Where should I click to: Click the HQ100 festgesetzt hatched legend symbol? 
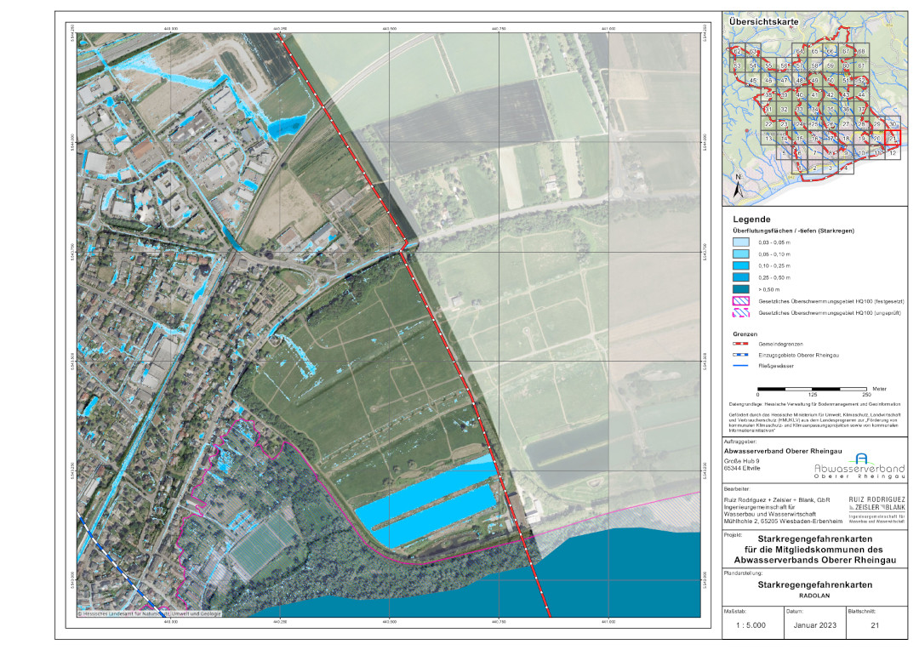click(744, 300)
